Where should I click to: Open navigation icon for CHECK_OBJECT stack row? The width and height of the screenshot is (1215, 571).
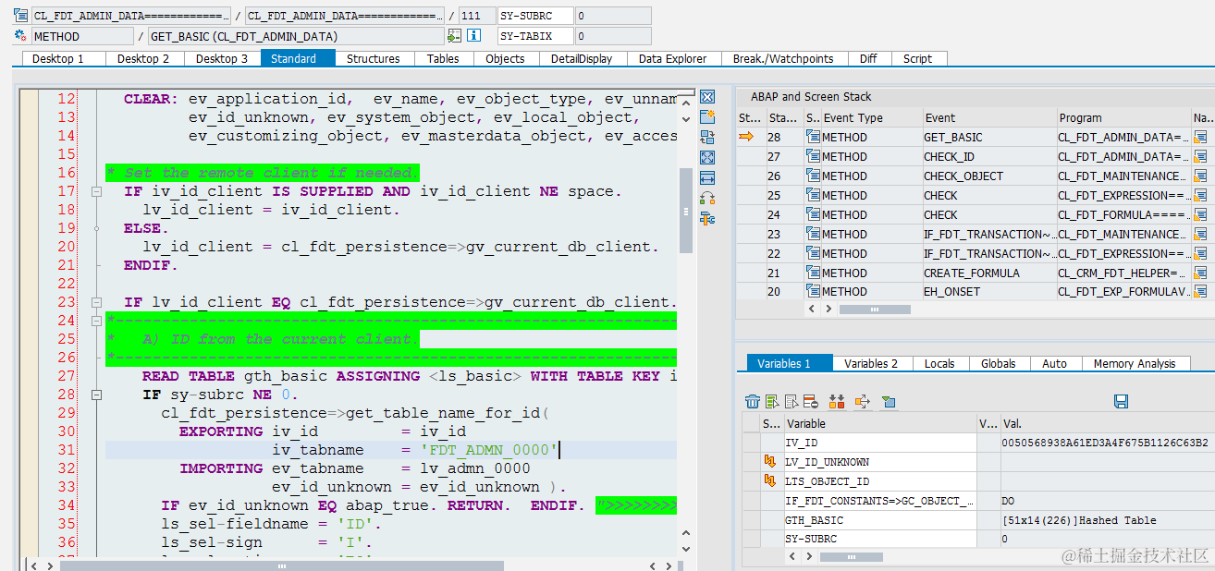point(1201,176)
